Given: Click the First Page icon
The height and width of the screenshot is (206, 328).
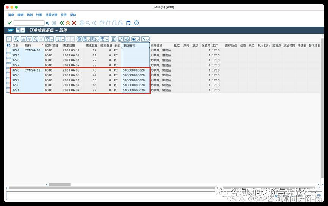Looking at the screenshot, I should click(x=102, y=23).
